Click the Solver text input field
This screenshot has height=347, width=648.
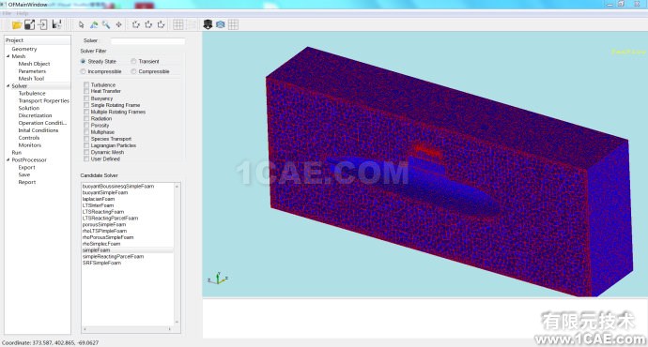pyautogui.click(x=147, y=41)
